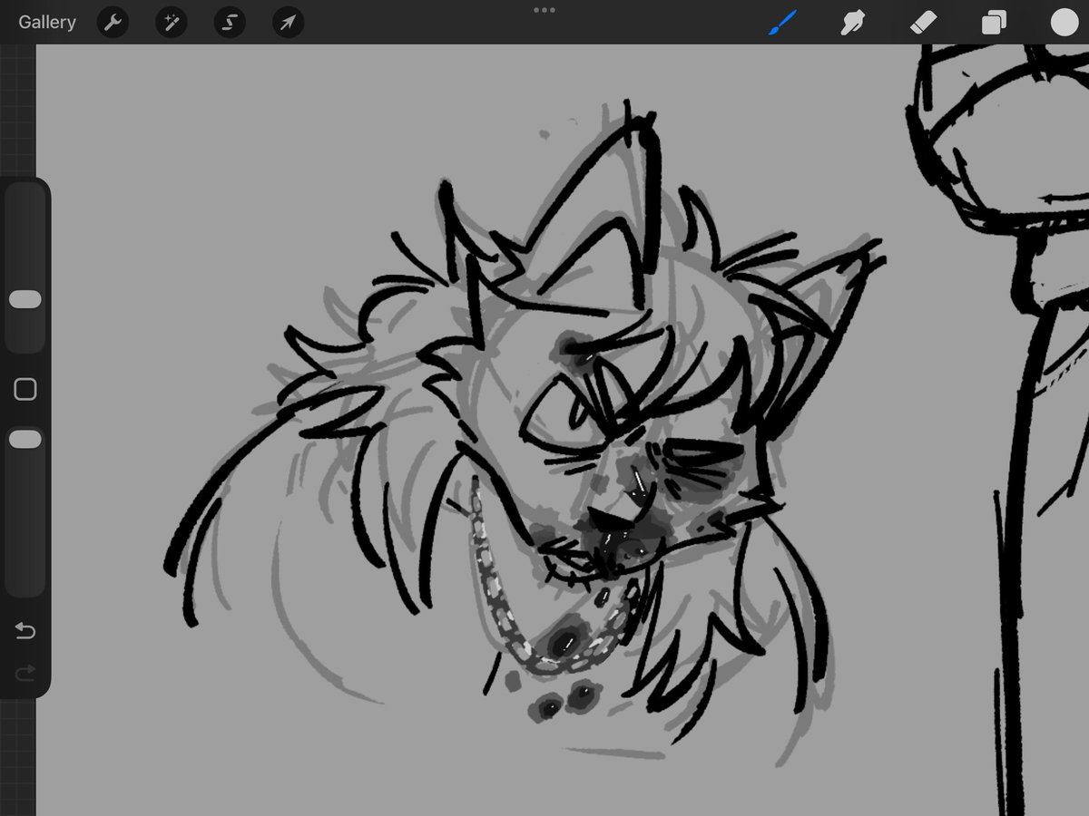Return to the Gallery

[x=47, y=22]
